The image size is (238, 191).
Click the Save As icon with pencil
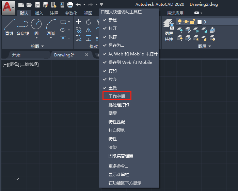point(45,5)
